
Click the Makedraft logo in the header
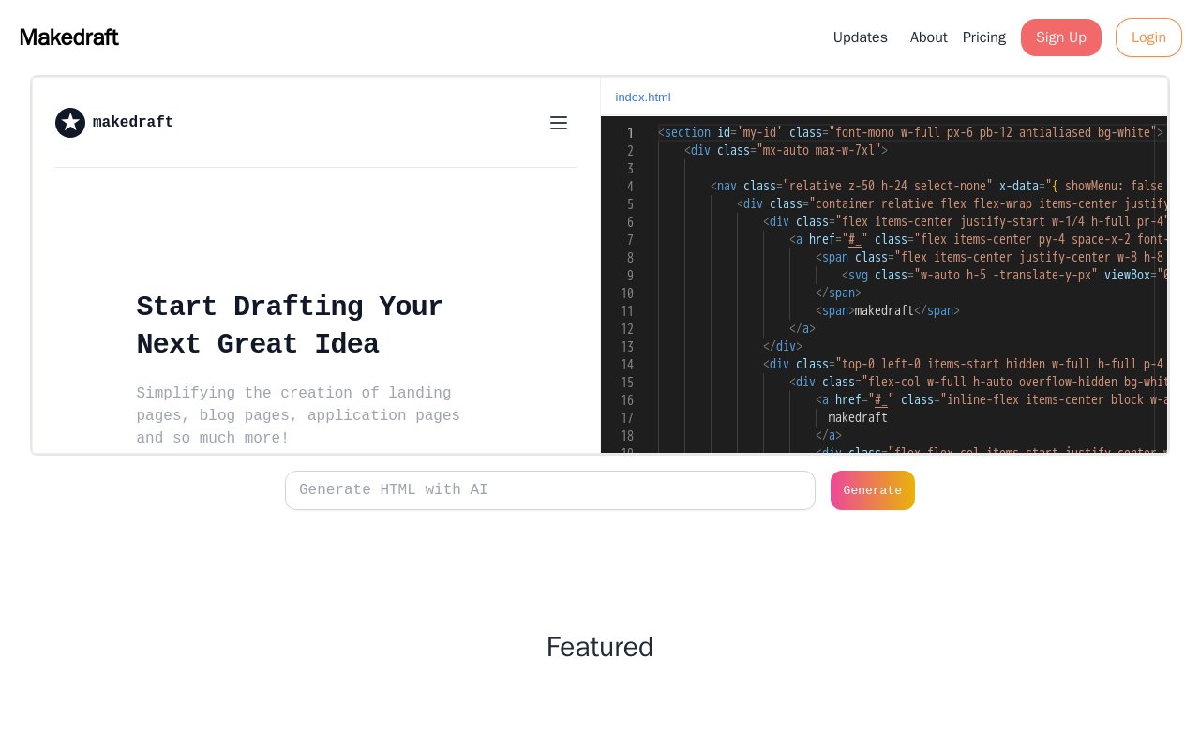pos(69,37)
